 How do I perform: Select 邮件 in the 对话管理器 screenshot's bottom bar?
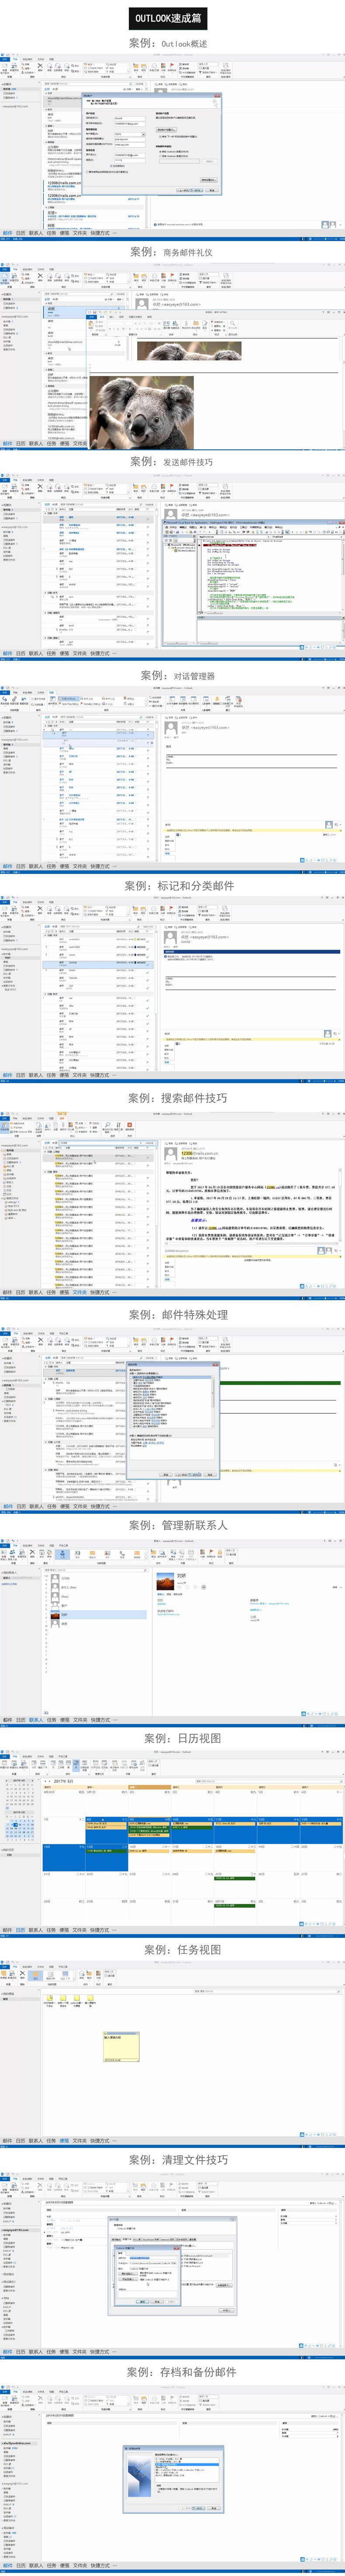[x=8, y=866]
